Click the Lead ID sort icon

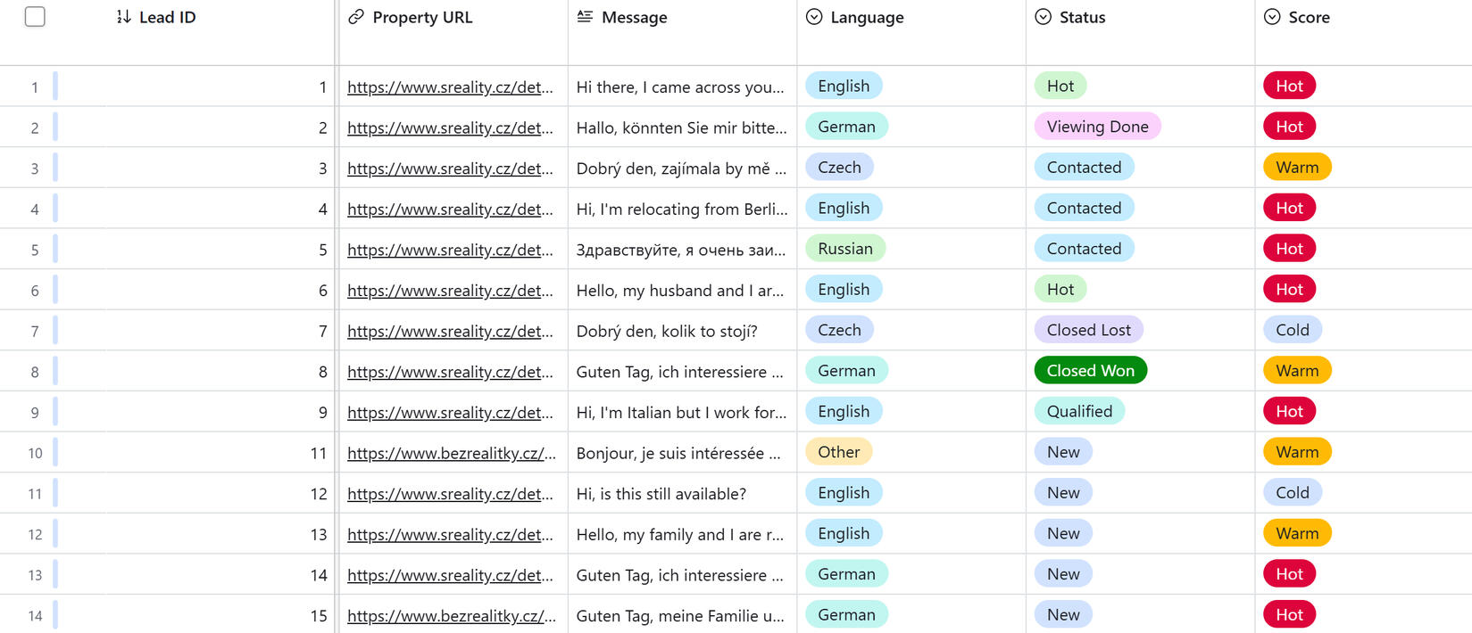123,17
